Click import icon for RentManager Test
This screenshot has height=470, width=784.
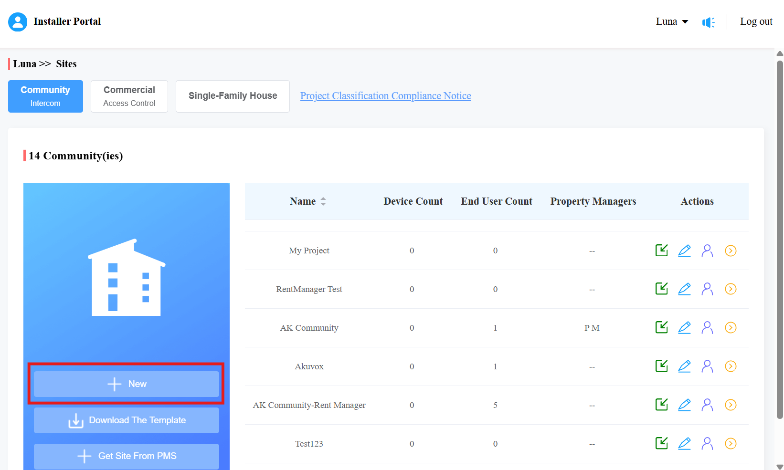click(661, 289)
